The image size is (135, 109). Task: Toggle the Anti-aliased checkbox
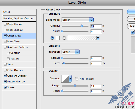point(77,79)
